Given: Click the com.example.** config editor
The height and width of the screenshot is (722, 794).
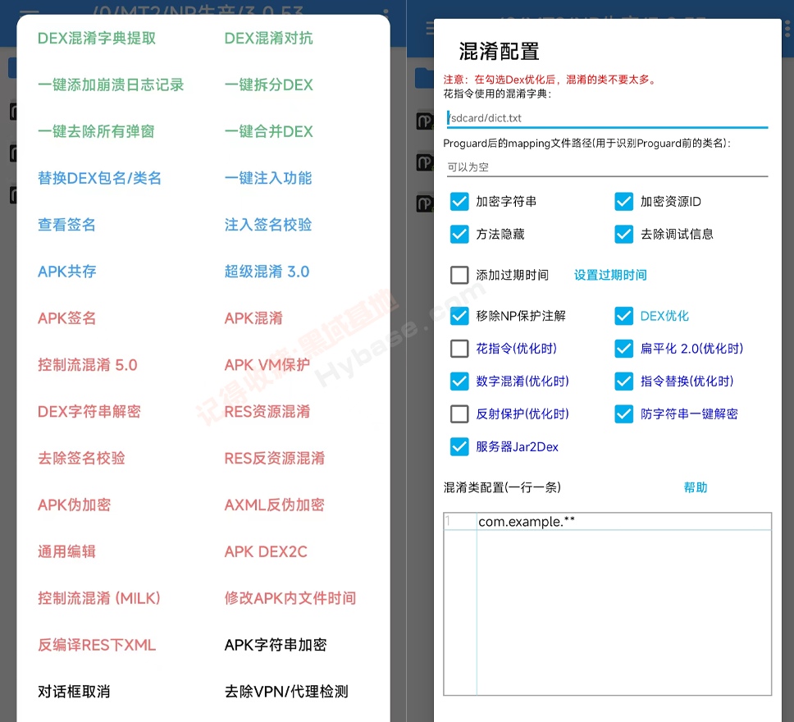Looking at the screenshot, I should (607, 604).
